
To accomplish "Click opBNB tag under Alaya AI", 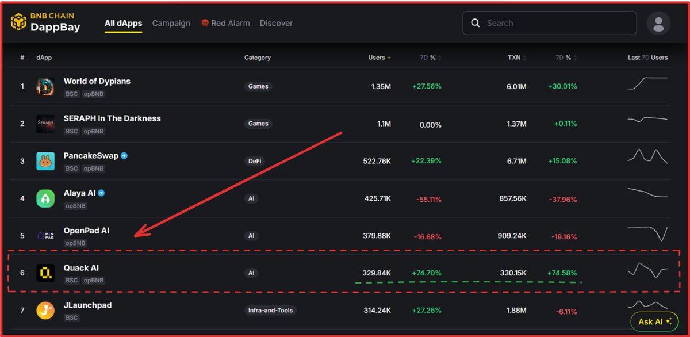I will point(75,206).
